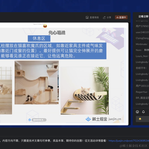Select chat message from BR_掘金运营
The image size is (149, 149).
[x=142, y=98]
